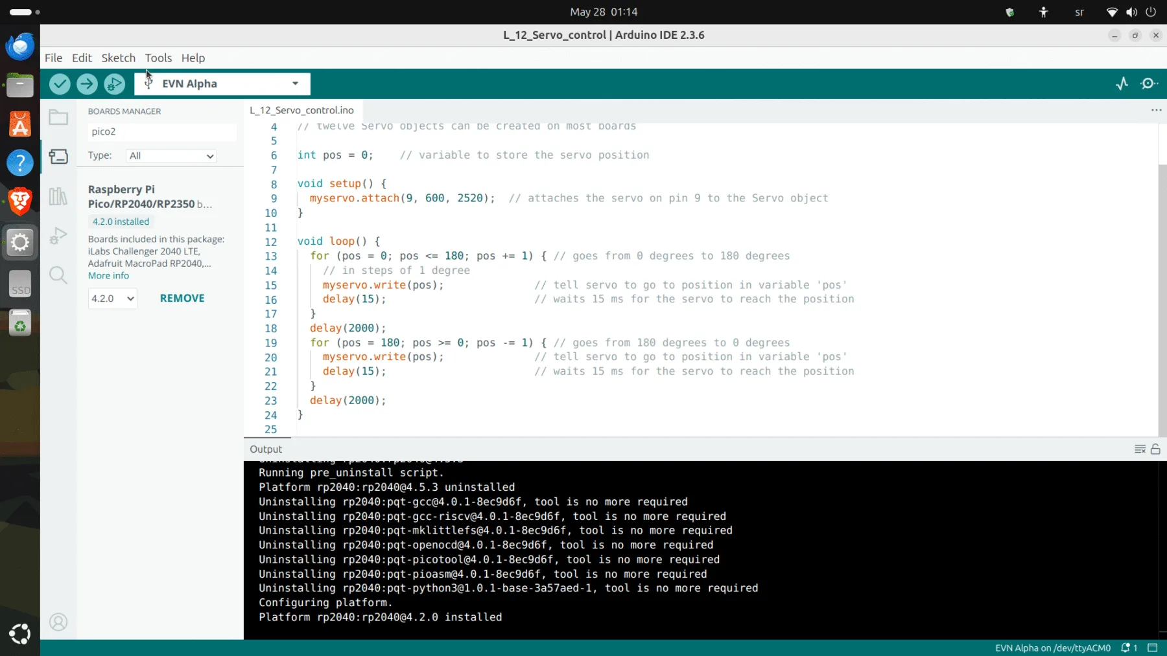
Task: Open Settings gear in the dock
Action: [x=20, y=243]
